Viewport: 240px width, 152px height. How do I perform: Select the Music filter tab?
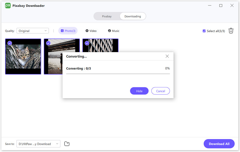114,31
